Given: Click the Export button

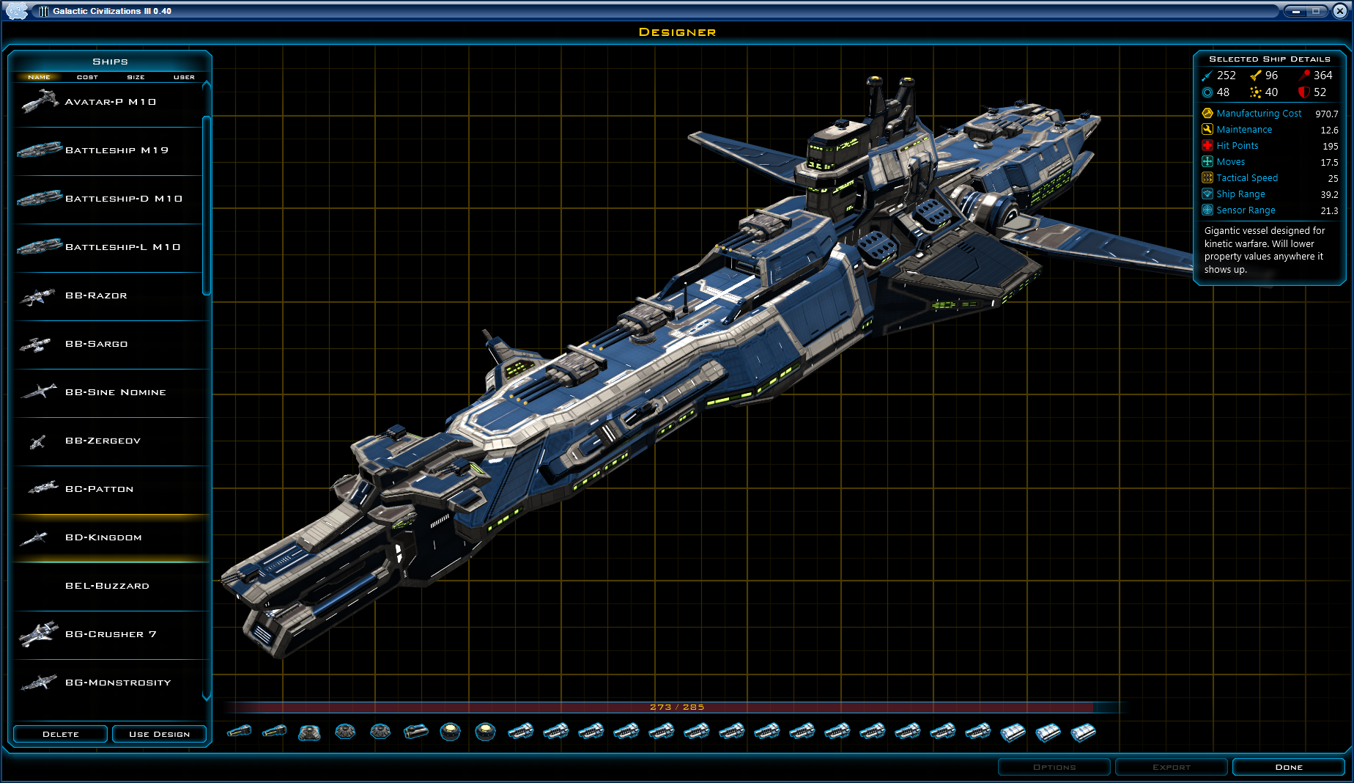Looking at the screenshot, I should (1172, 767).
